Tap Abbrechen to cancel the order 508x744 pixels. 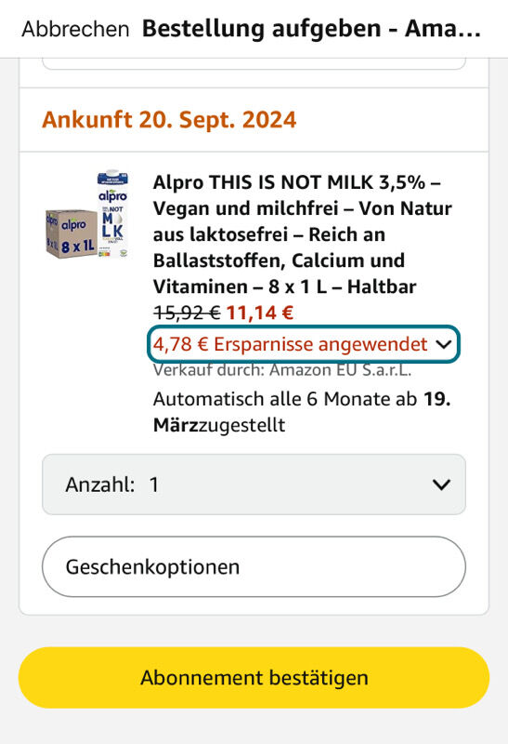click(x=75, y=29)
